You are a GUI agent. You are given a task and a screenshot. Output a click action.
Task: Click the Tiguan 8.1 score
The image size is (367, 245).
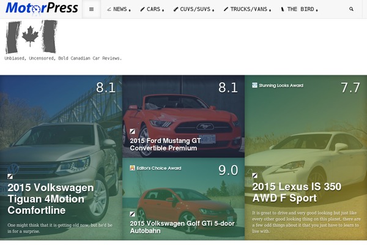[x=106, y=88]
